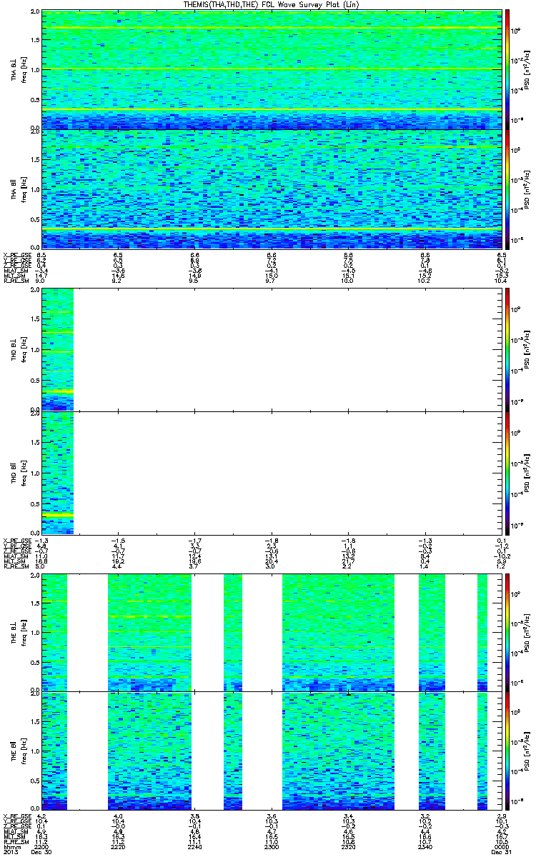Viewport: 536px width, 857px height.
Task: Pick the THE B-perp panel color bar
Action: (508, 632)
